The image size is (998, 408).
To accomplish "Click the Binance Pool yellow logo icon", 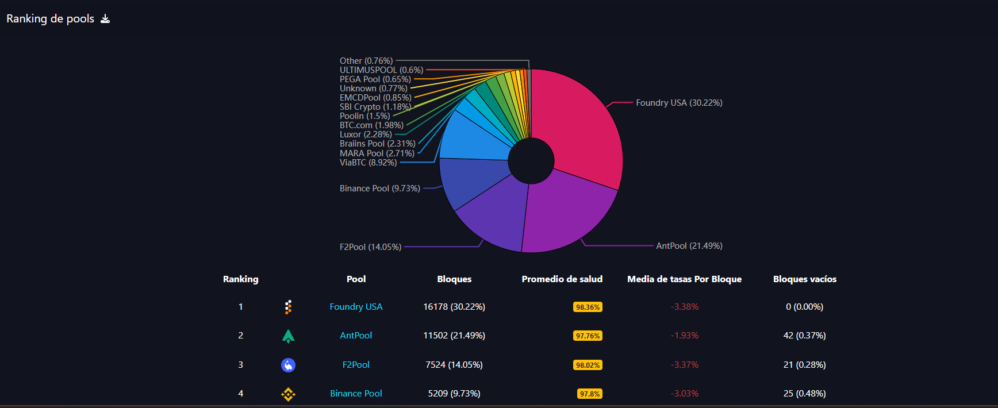I will tap(288, 394).
